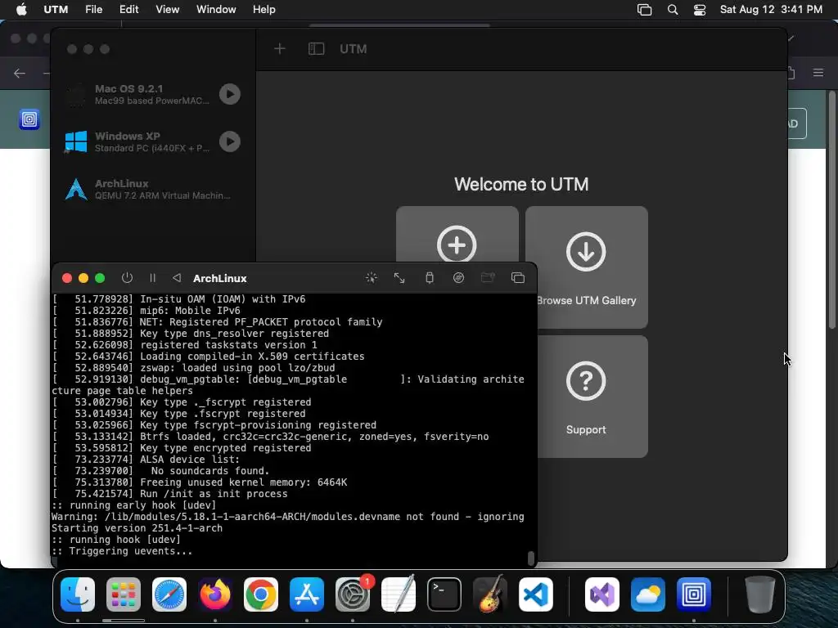The width and height of the screenshot is (838, 628).
Task: Open Trash from the Dock
Action: 760,594
